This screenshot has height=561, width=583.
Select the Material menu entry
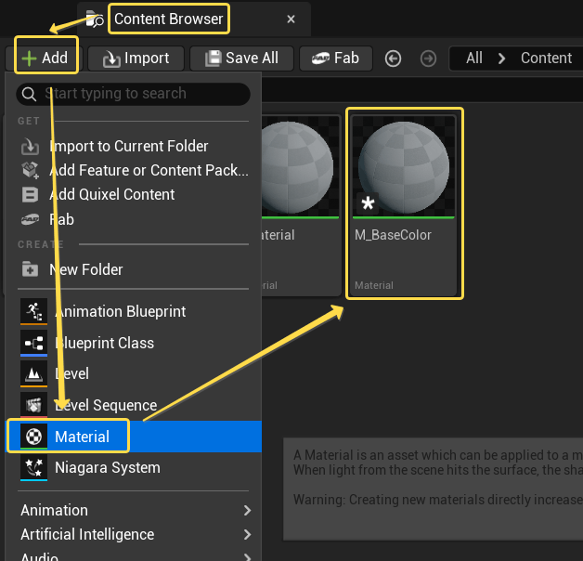click(x=82, y=437)
